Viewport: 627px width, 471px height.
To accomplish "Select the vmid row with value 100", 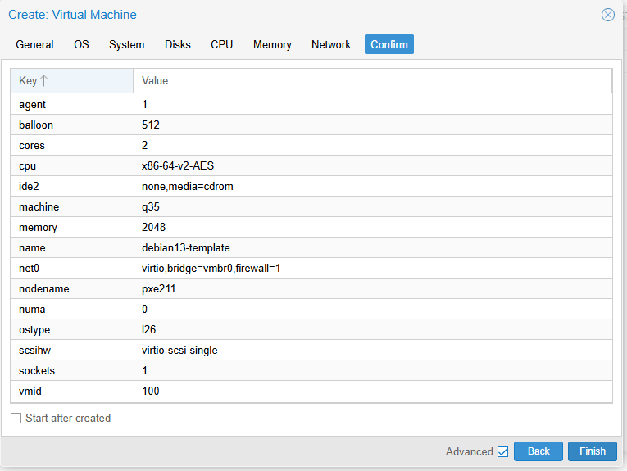I will [x=311, y=391].
